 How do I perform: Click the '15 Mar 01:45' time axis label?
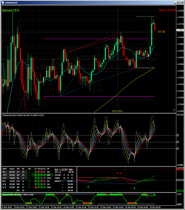155,207
